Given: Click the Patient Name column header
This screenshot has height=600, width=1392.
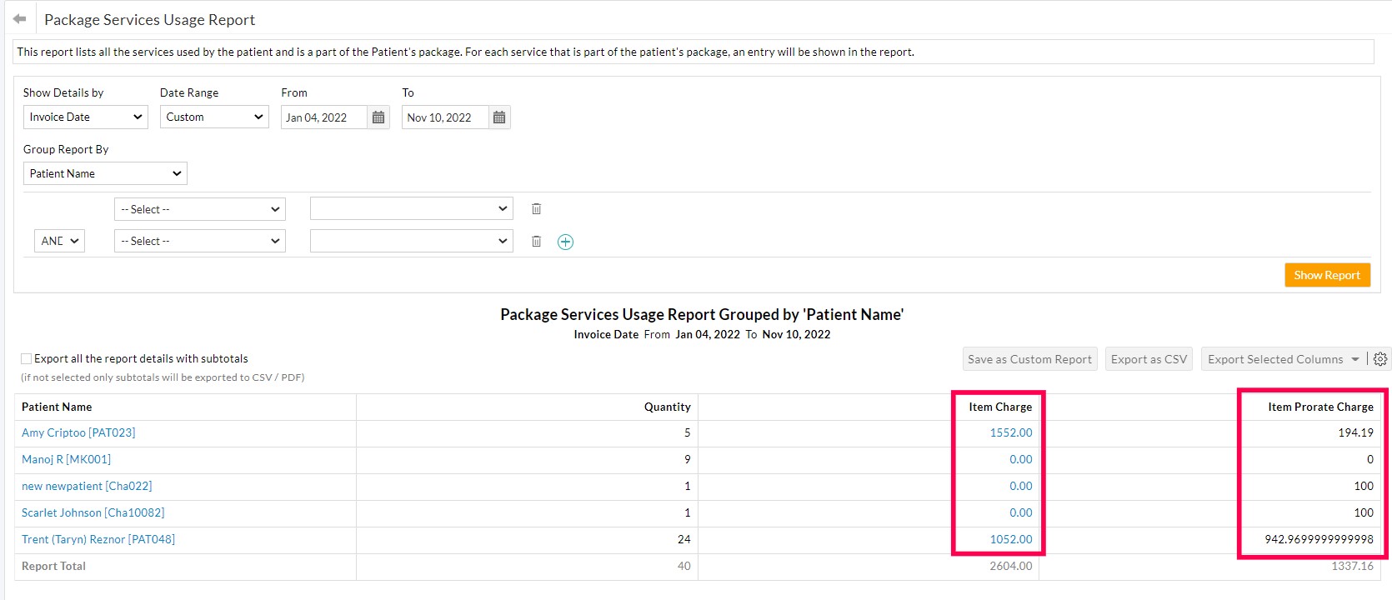Looking at the screenshot, I should (x=57, y=407).
